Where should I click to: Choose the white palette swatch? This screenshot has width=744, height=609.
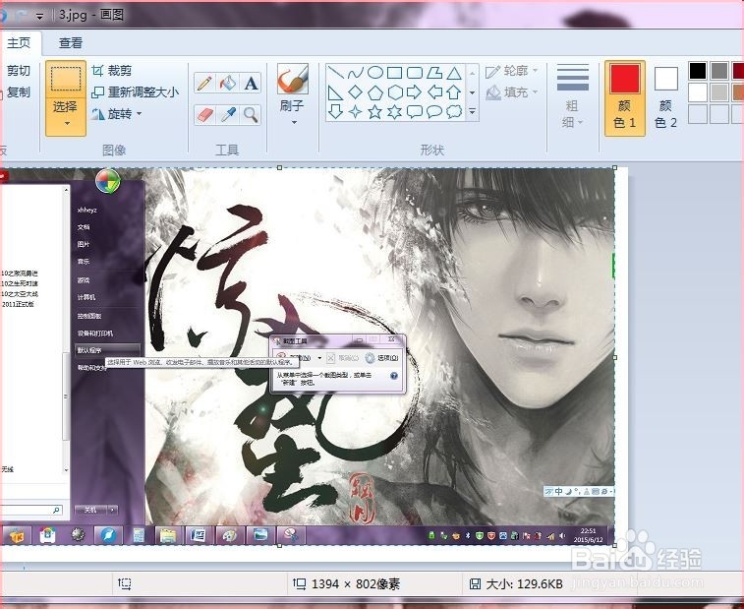coord(698,92)
